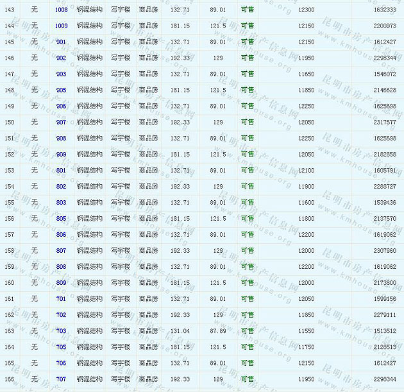Screen dimensions: 404x392
Task: Click total price 2317577 cell
Action: click(x=384, y=122)
